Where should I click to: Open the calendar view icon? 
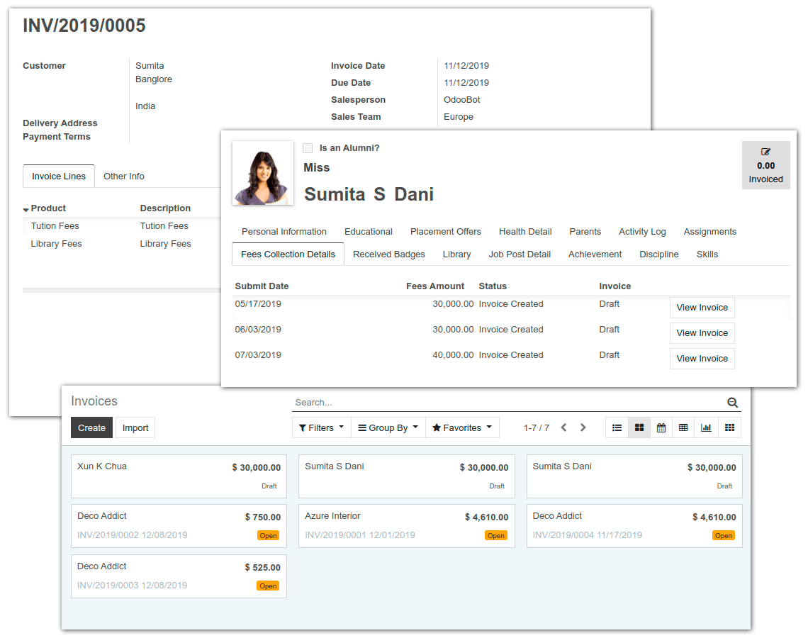(x=661, y=427)
